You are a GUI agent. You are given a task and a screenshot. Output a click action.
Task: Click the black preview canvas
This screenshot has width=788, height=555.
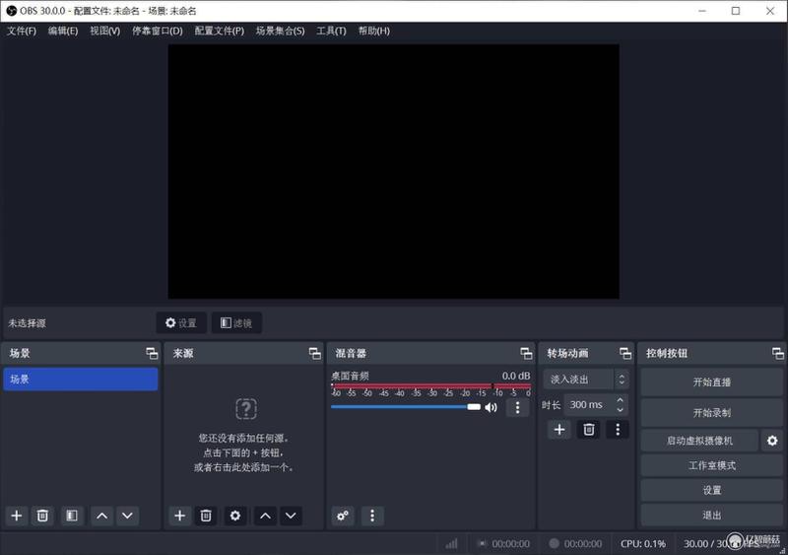(393, 172)
